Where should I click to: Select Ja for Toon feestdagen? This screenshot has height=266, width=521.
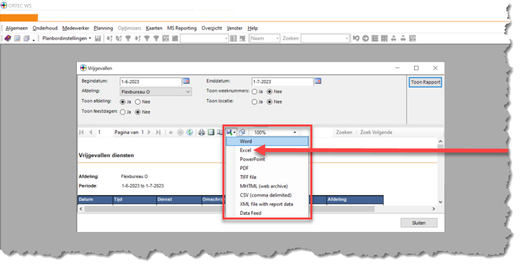[123, 112]
